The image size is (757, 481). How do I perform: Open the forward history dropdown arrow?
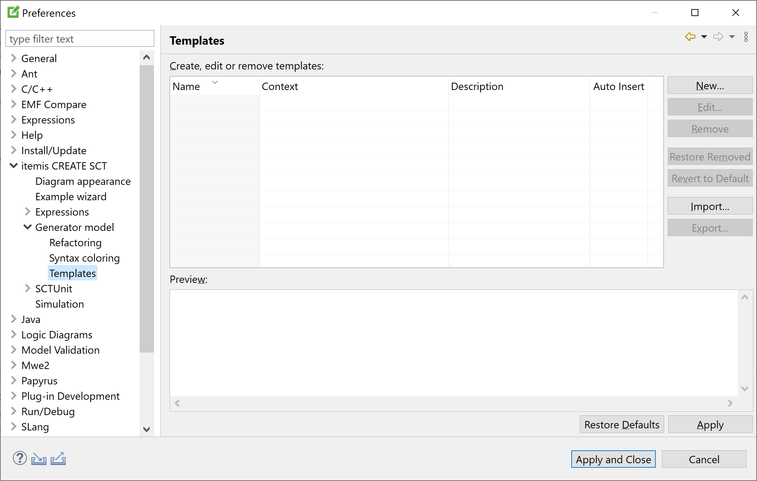pos(732,37)
